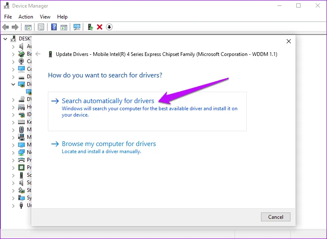Viewport: 327px width, 239px height.
Task: Expand the 'St' storage category
Action: click(13, 191)
